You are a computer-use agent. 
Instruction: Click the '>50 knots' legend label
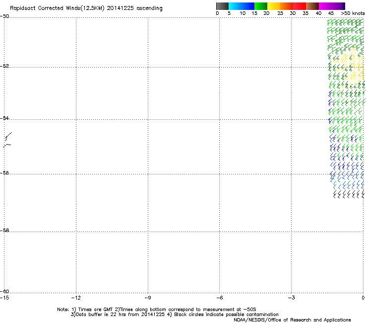pyautogui.click(x=353, y=13)
